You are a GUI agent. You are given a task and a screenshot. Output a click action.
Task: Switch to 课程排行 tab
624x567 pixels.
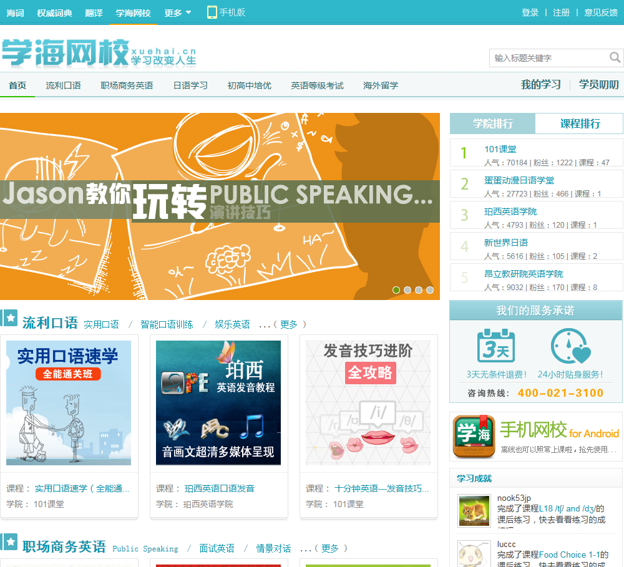[x=580, y=124]
